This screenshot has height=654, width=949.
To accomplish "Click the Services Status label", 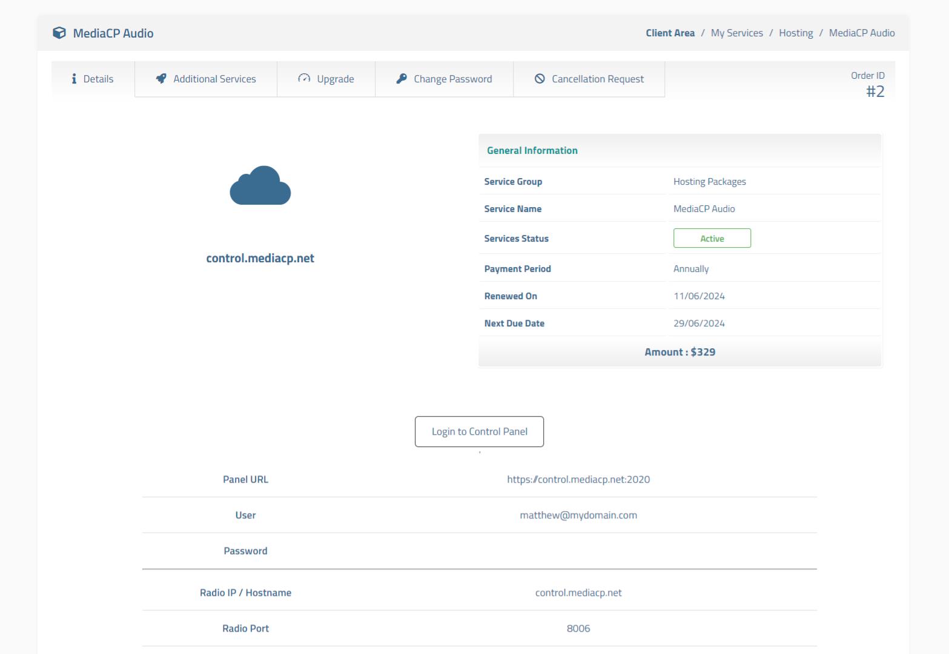I will [x=516, y=239].
